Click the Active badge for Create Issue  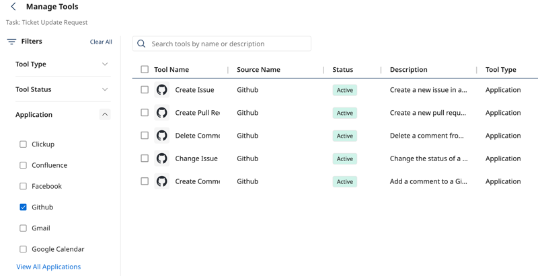coord(345,90)
